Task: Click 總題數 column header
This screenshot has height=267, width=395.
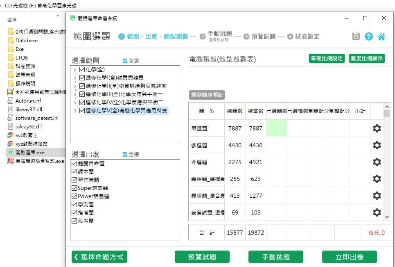Action: tap(235, 111)
